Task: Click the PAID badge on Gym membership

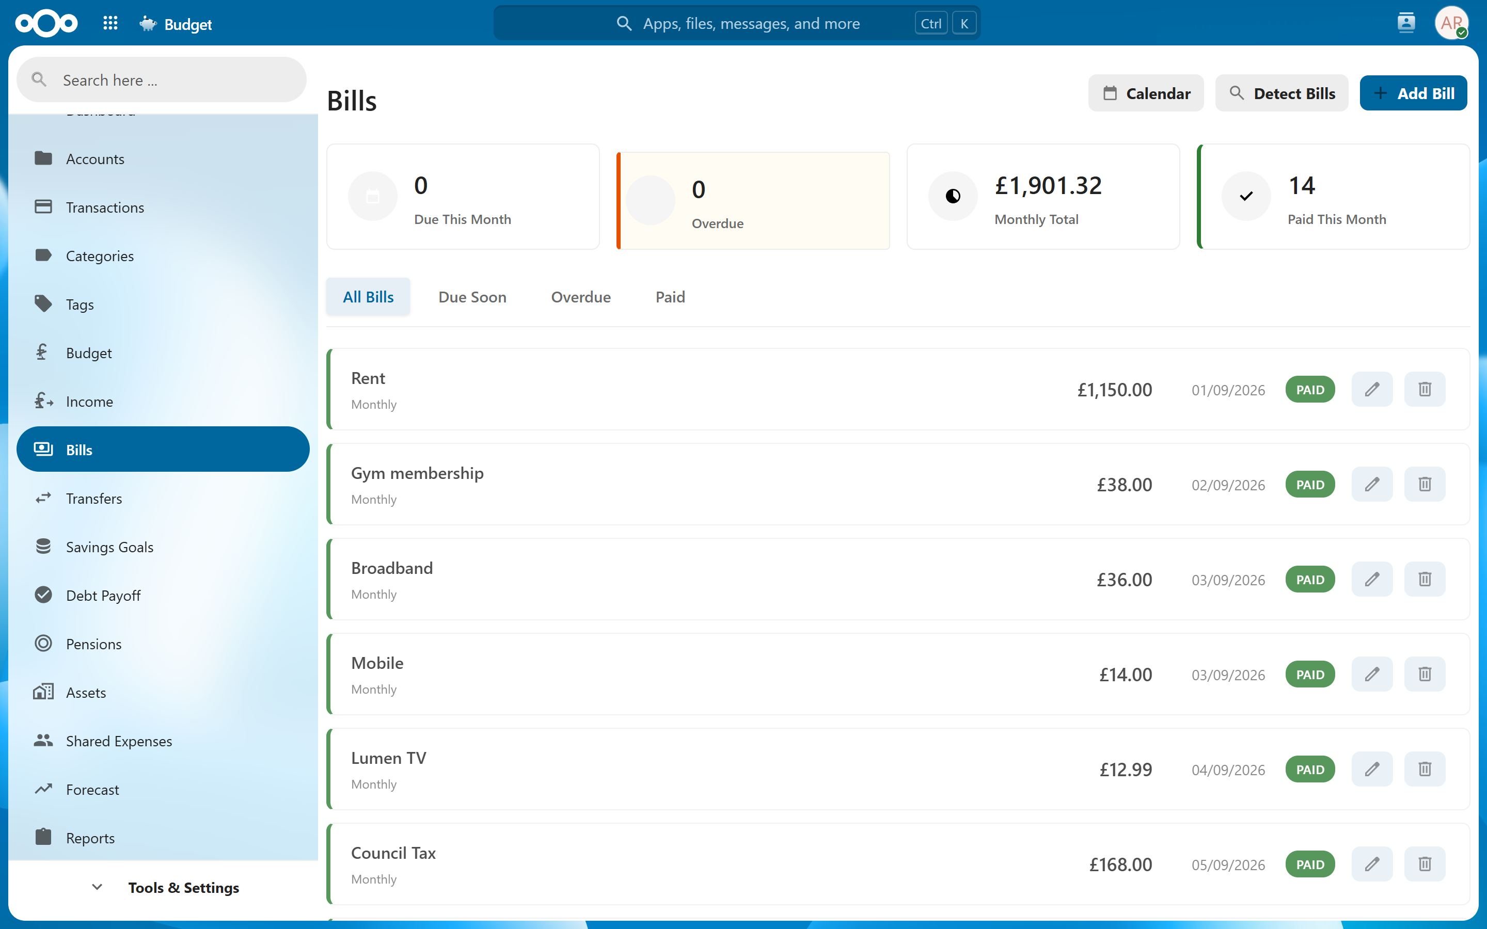Action: tap(1310, 484)
